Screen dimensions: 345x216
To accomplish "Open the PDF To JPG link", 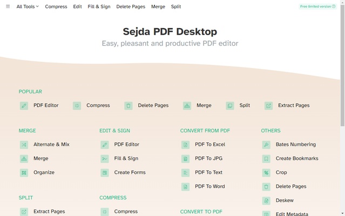I will coord(208,158).
